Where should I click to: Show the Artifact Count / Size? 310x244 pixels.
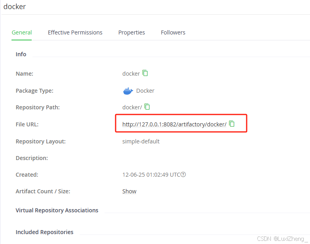point(129,191)
